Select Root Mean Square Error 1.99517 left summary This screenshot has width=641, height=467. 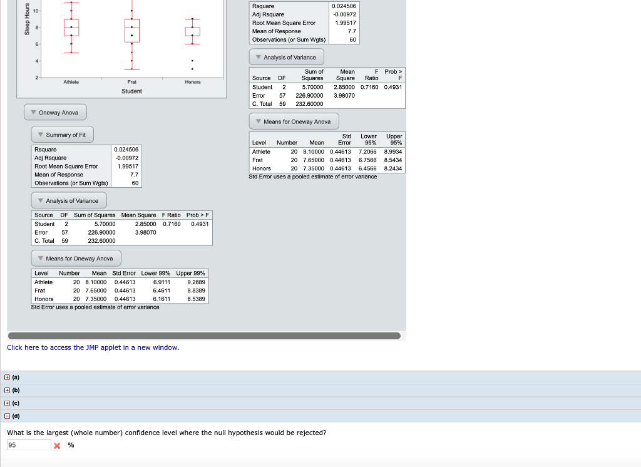[128, 167]
